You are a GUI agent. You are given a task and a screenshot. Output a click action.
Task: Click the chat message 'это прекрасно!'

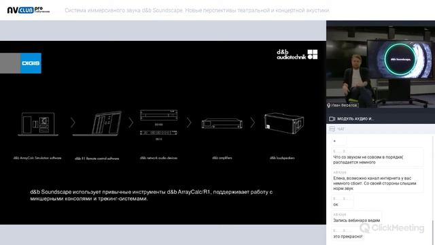pyautogui.click(x=348, y=234)
